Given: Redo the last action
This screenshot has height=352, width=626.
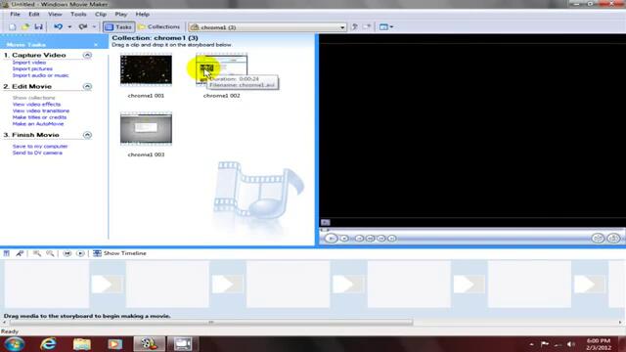Looking at the screenshot, I should coord(83,26).
